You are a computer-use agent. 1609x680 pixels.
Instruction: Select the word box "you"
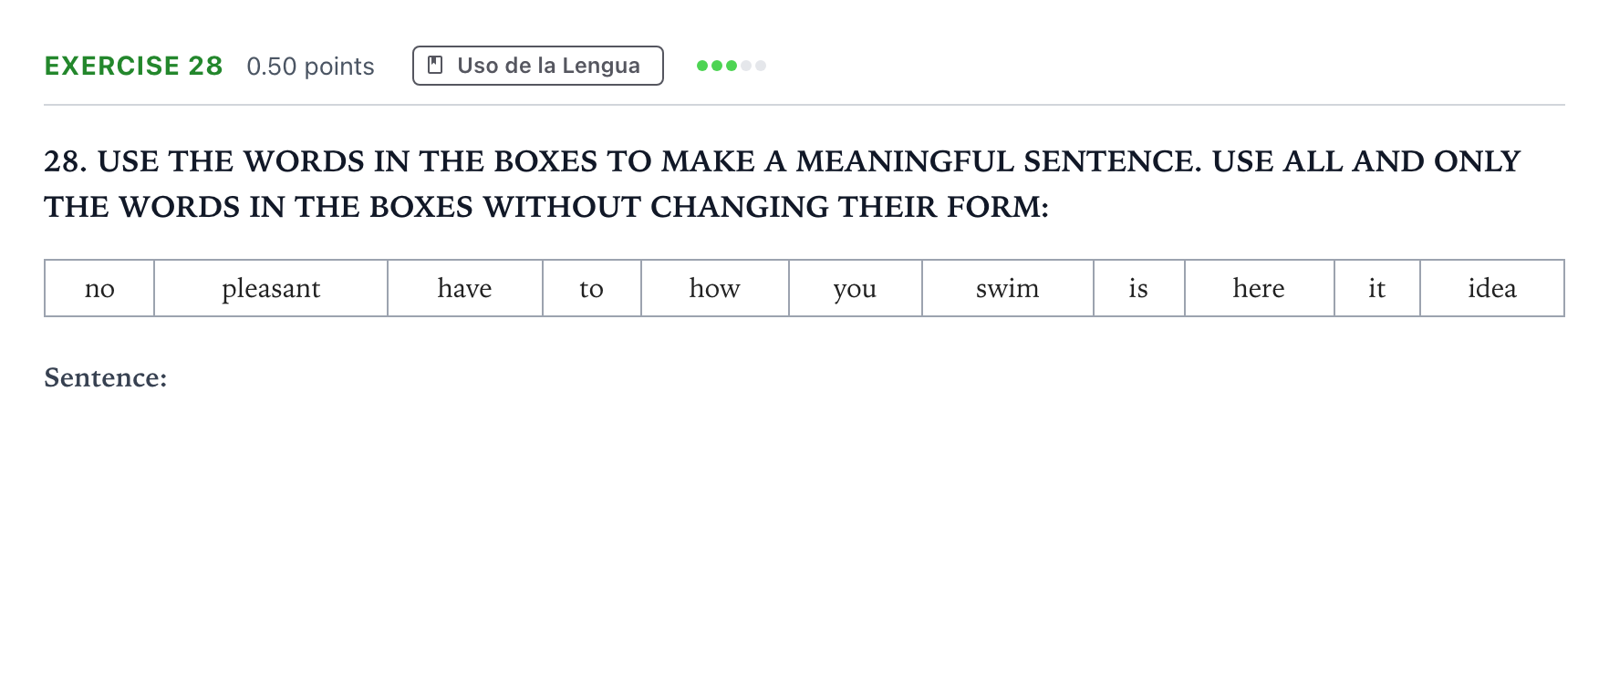(856, 288)
